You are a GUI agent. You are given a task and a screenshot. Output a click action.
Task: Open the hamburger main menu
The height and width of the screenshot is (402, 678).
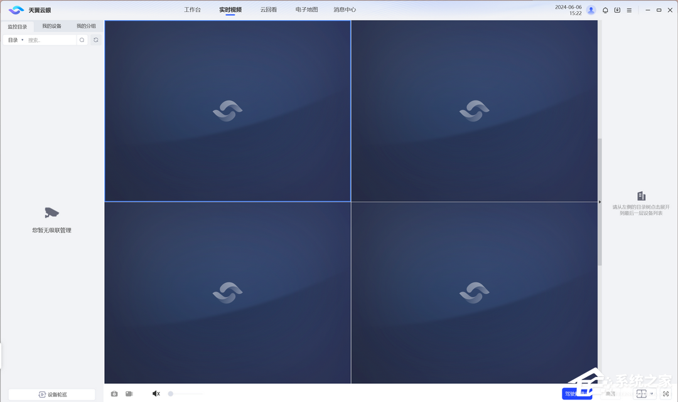pos(629,10)
